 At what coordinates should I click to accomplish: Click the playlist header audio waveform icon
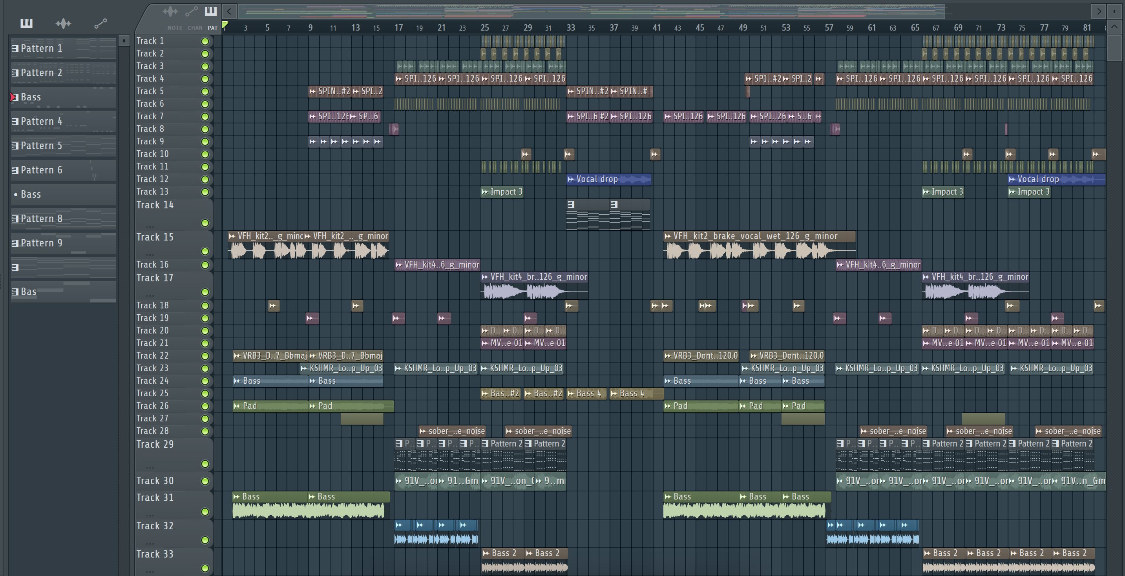tap(170, 11)
